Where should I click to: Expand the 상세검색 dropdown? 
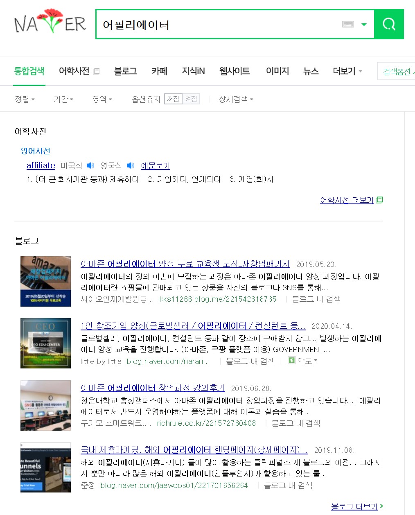236,99
